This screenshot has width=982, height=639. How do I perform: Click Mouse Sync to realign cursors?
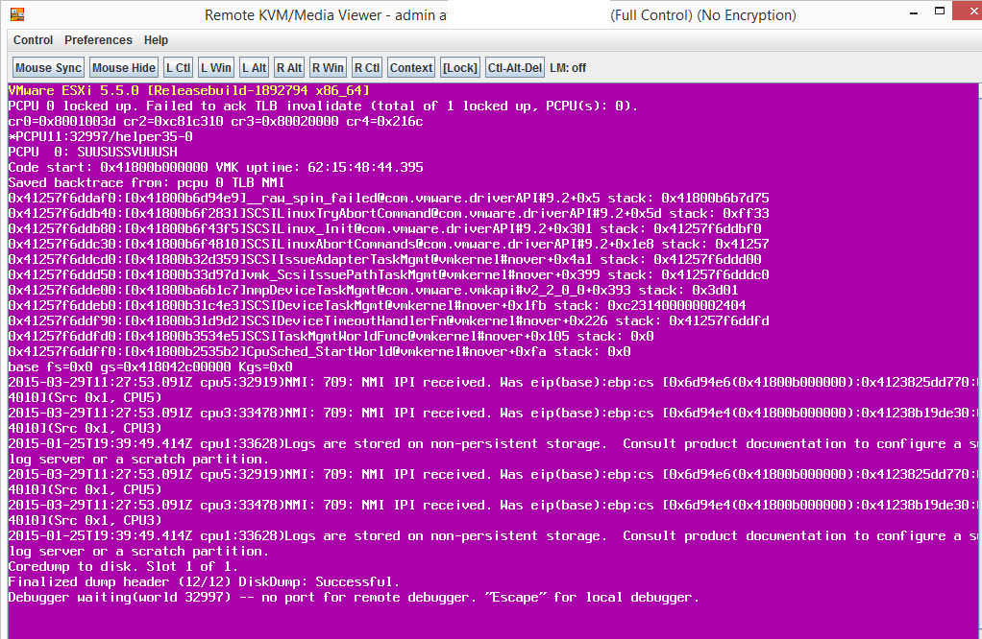point(47,67)
